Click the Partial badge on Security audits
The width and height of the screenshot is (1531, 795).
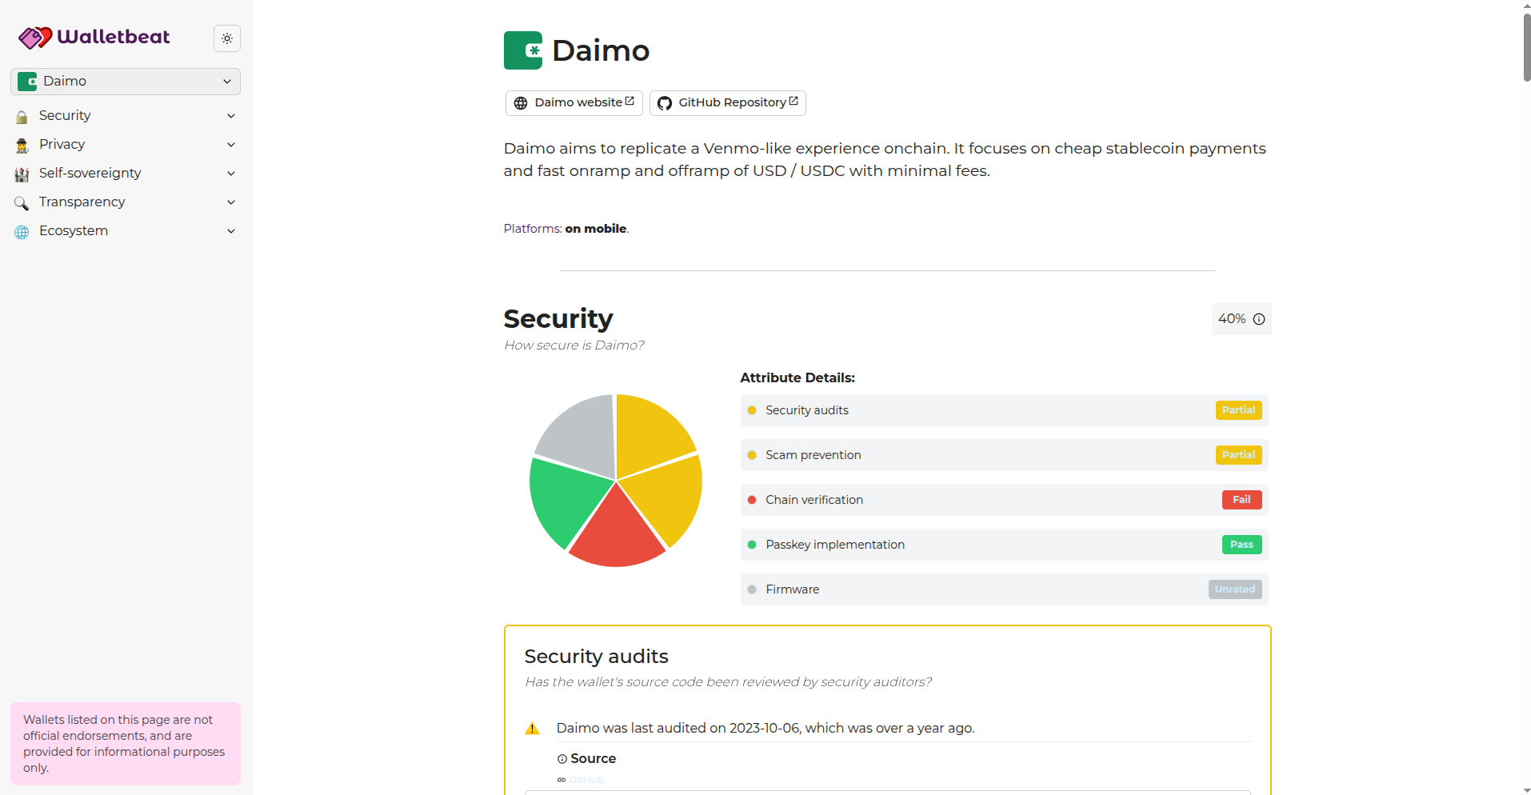1238,410
